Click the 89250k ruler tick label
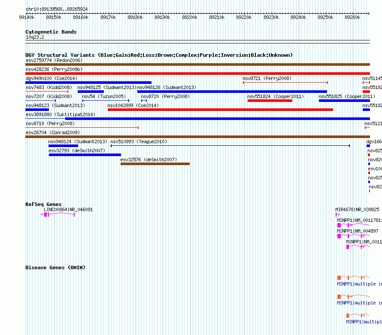Screen dimensions: 382x335 [325, 17]
